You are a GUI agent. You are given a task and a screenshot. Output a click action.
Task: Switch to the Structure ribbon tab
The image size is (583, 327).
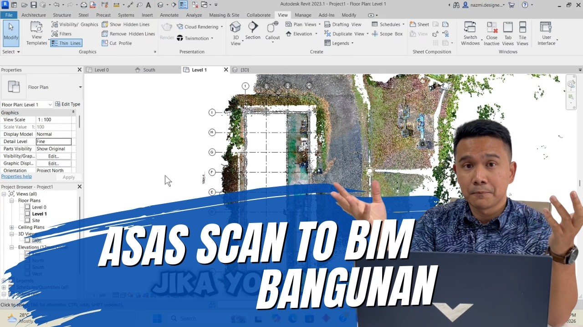coord(62,15)
